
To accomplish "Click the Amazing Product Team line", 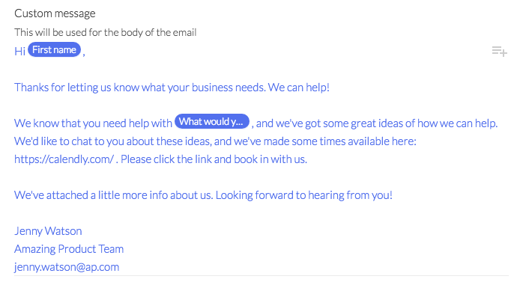I will tap(69, 249).
